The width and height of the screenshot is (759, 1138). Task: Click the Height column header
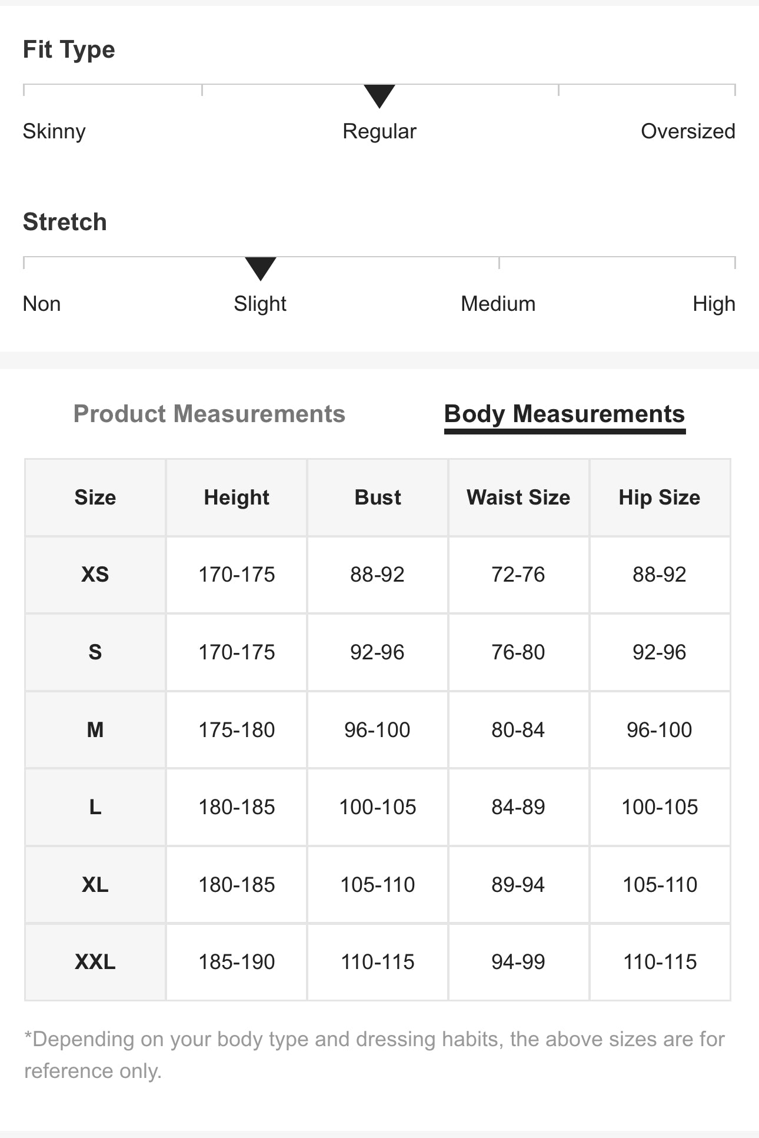tap(237, 497)
